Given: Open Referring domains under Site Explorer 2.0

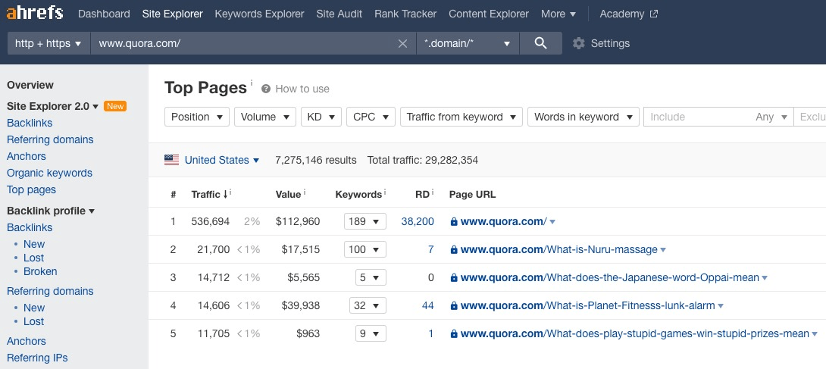Looking at the screenshot, I should 50,139.
